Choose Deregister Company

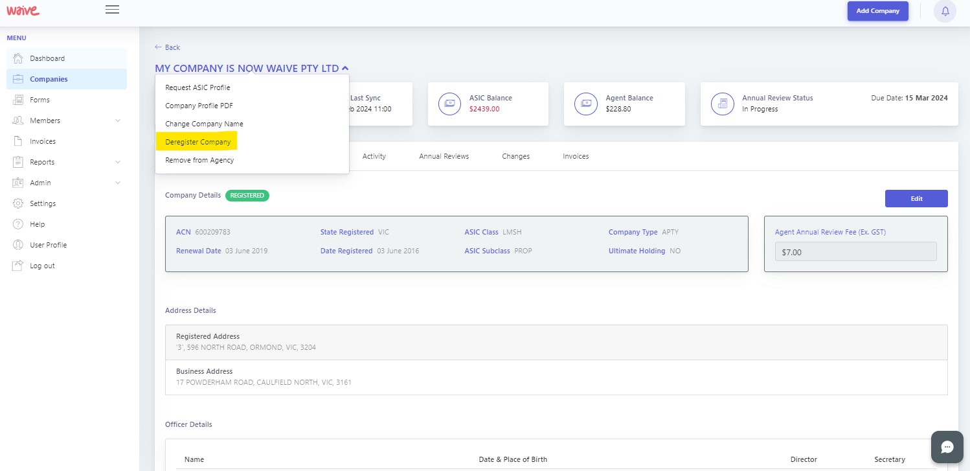197,142
